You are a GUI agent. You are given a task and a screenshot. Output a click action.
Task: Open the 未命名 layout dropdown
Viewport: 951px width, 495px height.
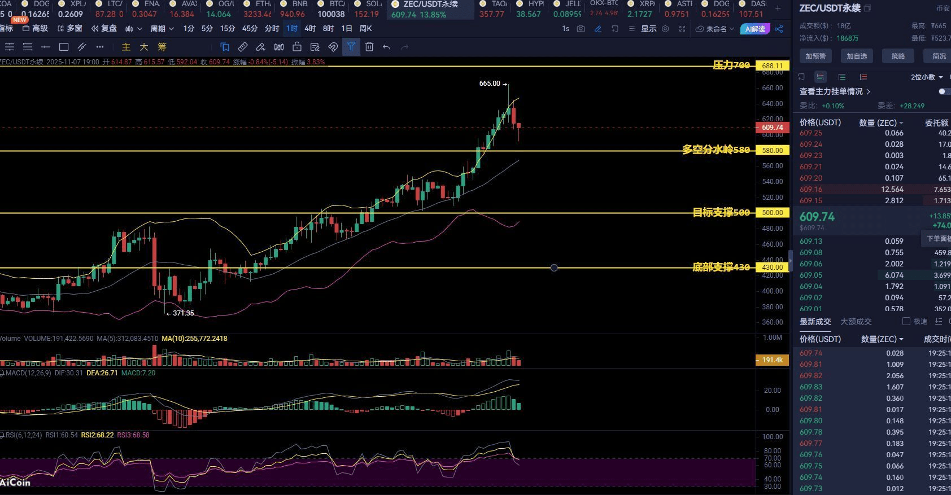click(715, 29)
